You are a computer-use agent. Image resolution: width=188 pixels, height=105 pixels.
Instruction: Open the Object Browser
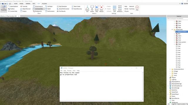tap(26, 9)
